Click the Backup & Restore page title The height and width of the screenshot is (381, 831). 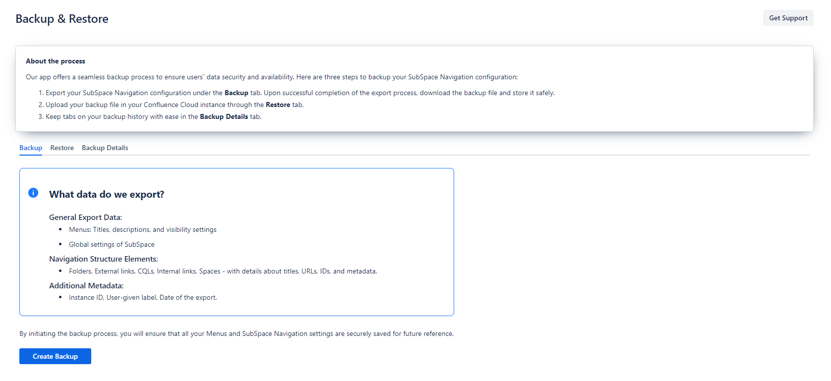point(62,19)
